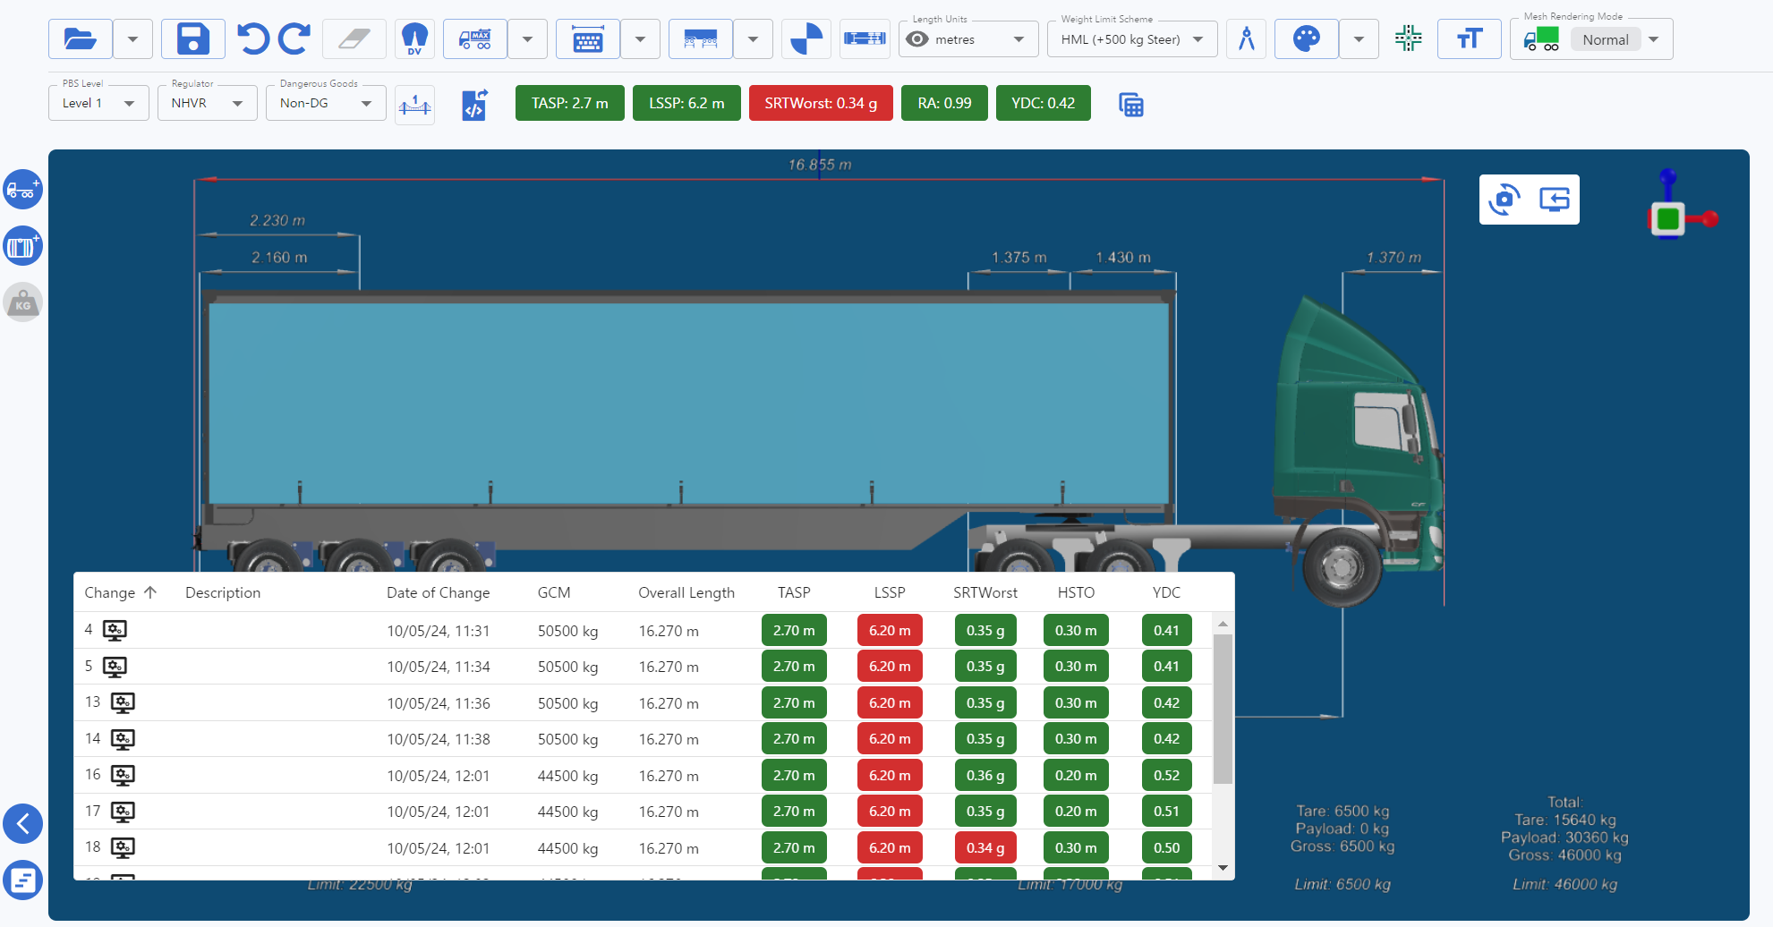Click the 0.52 YDC cell in row 16
The height and width of the screenshot is (927, 1773).
click(x=1166, y=775)
